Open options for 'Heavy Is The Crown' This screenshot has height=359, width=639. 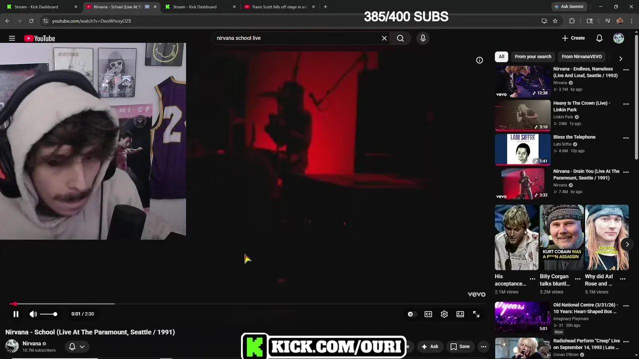coord(626,104)
